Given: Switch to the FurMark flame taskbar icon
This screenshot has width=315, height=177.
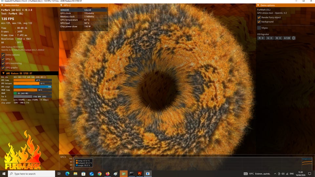Looking at the screenshot, I should point(140,174).
